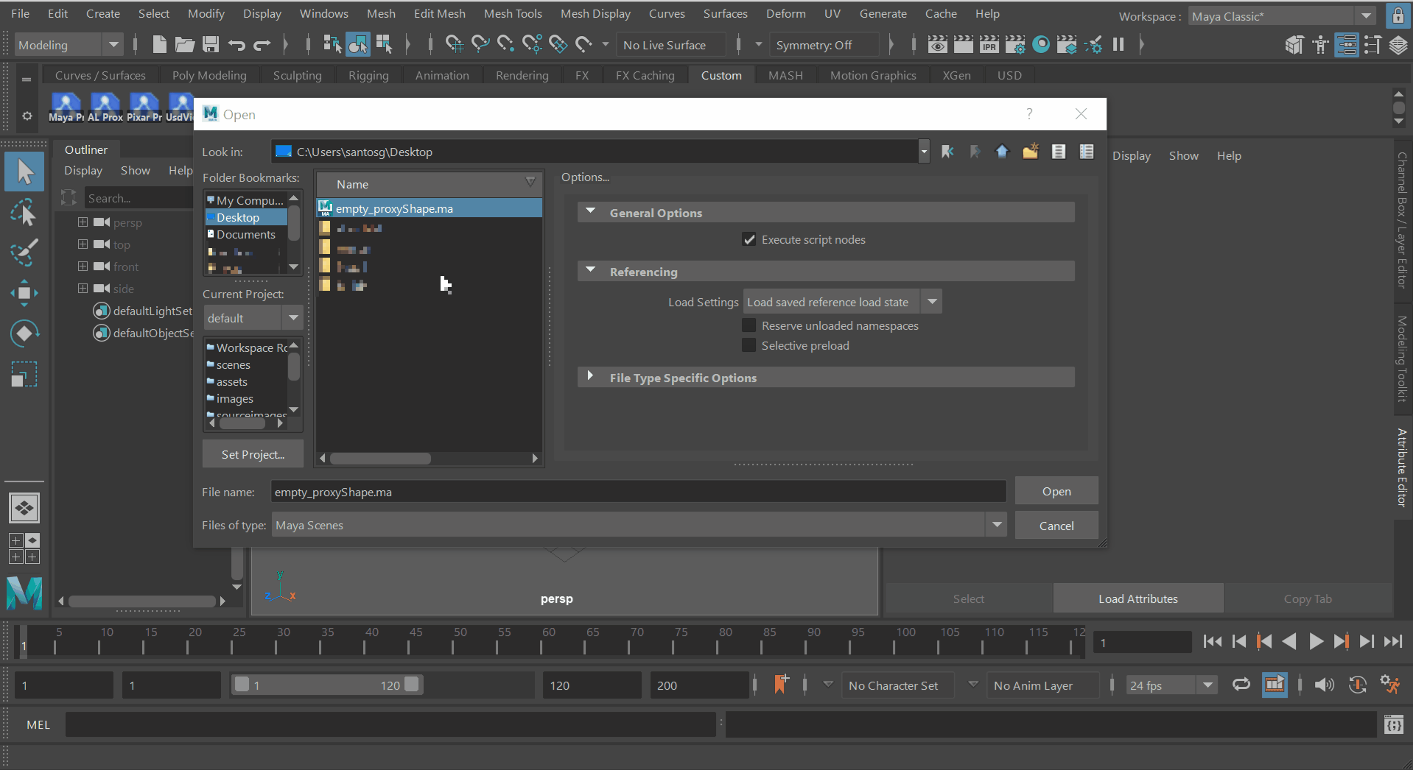This screenshot has height=770, width=1413.
Task: Enable Selective preload option
Action: point(749,345)
